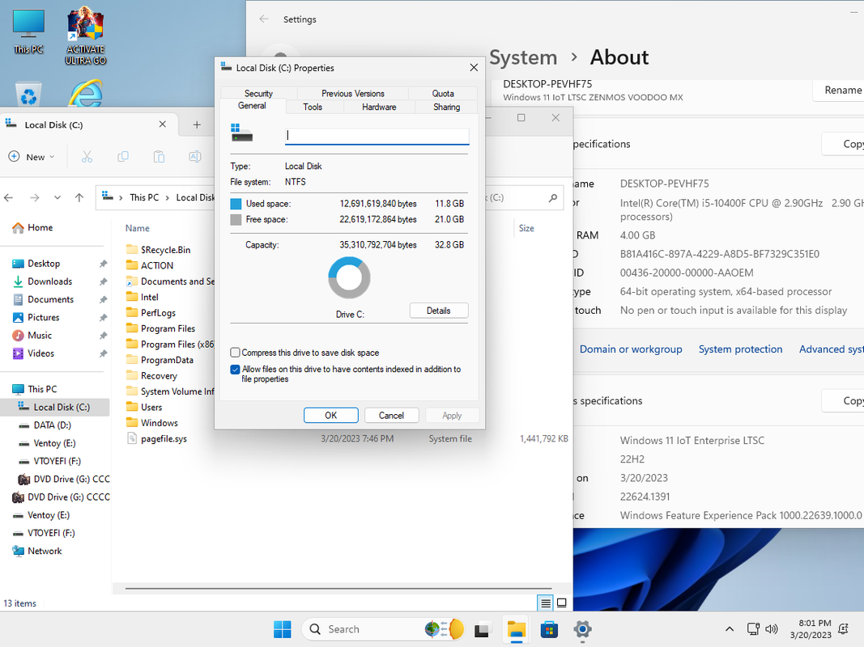Expand breadcrumb chevron after This PC
The height and width of the screenshot is (647, 864).
point(168,197)
